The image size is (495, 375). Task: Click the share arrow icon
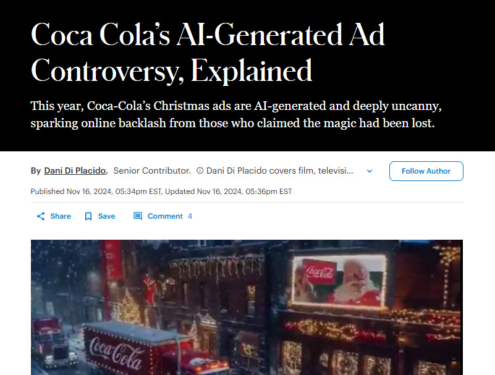pos(41,216)
